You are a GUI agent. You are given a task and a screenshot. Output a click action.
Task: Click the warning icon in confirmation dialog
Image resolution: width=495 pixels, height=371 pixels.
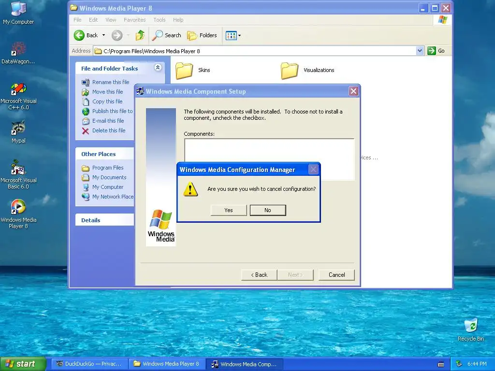190,189
